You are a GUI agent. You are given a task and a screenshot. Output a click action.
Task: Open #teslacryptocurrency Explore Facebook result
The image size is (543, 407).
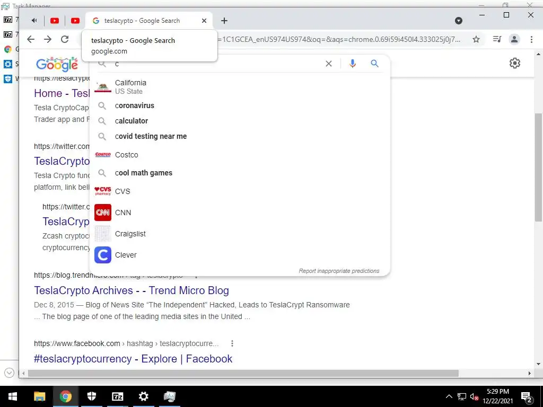coord(133,359)
